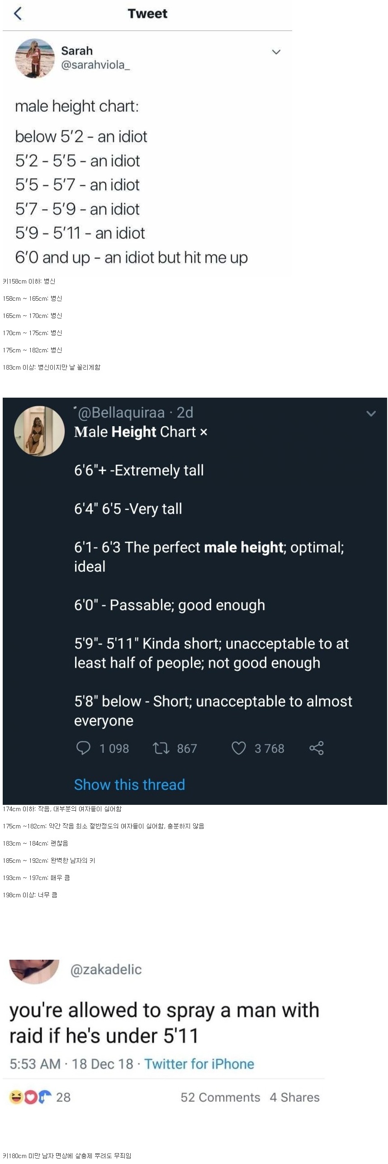This screenshot has width=388, height=1164.
Task: Open the @Bellaquiraa handle
Action: pyautogui.click(x=121, y=413)
